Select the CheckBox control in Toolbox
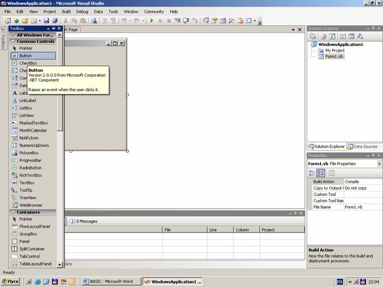The image size is (383, 287). click(33, 63)
